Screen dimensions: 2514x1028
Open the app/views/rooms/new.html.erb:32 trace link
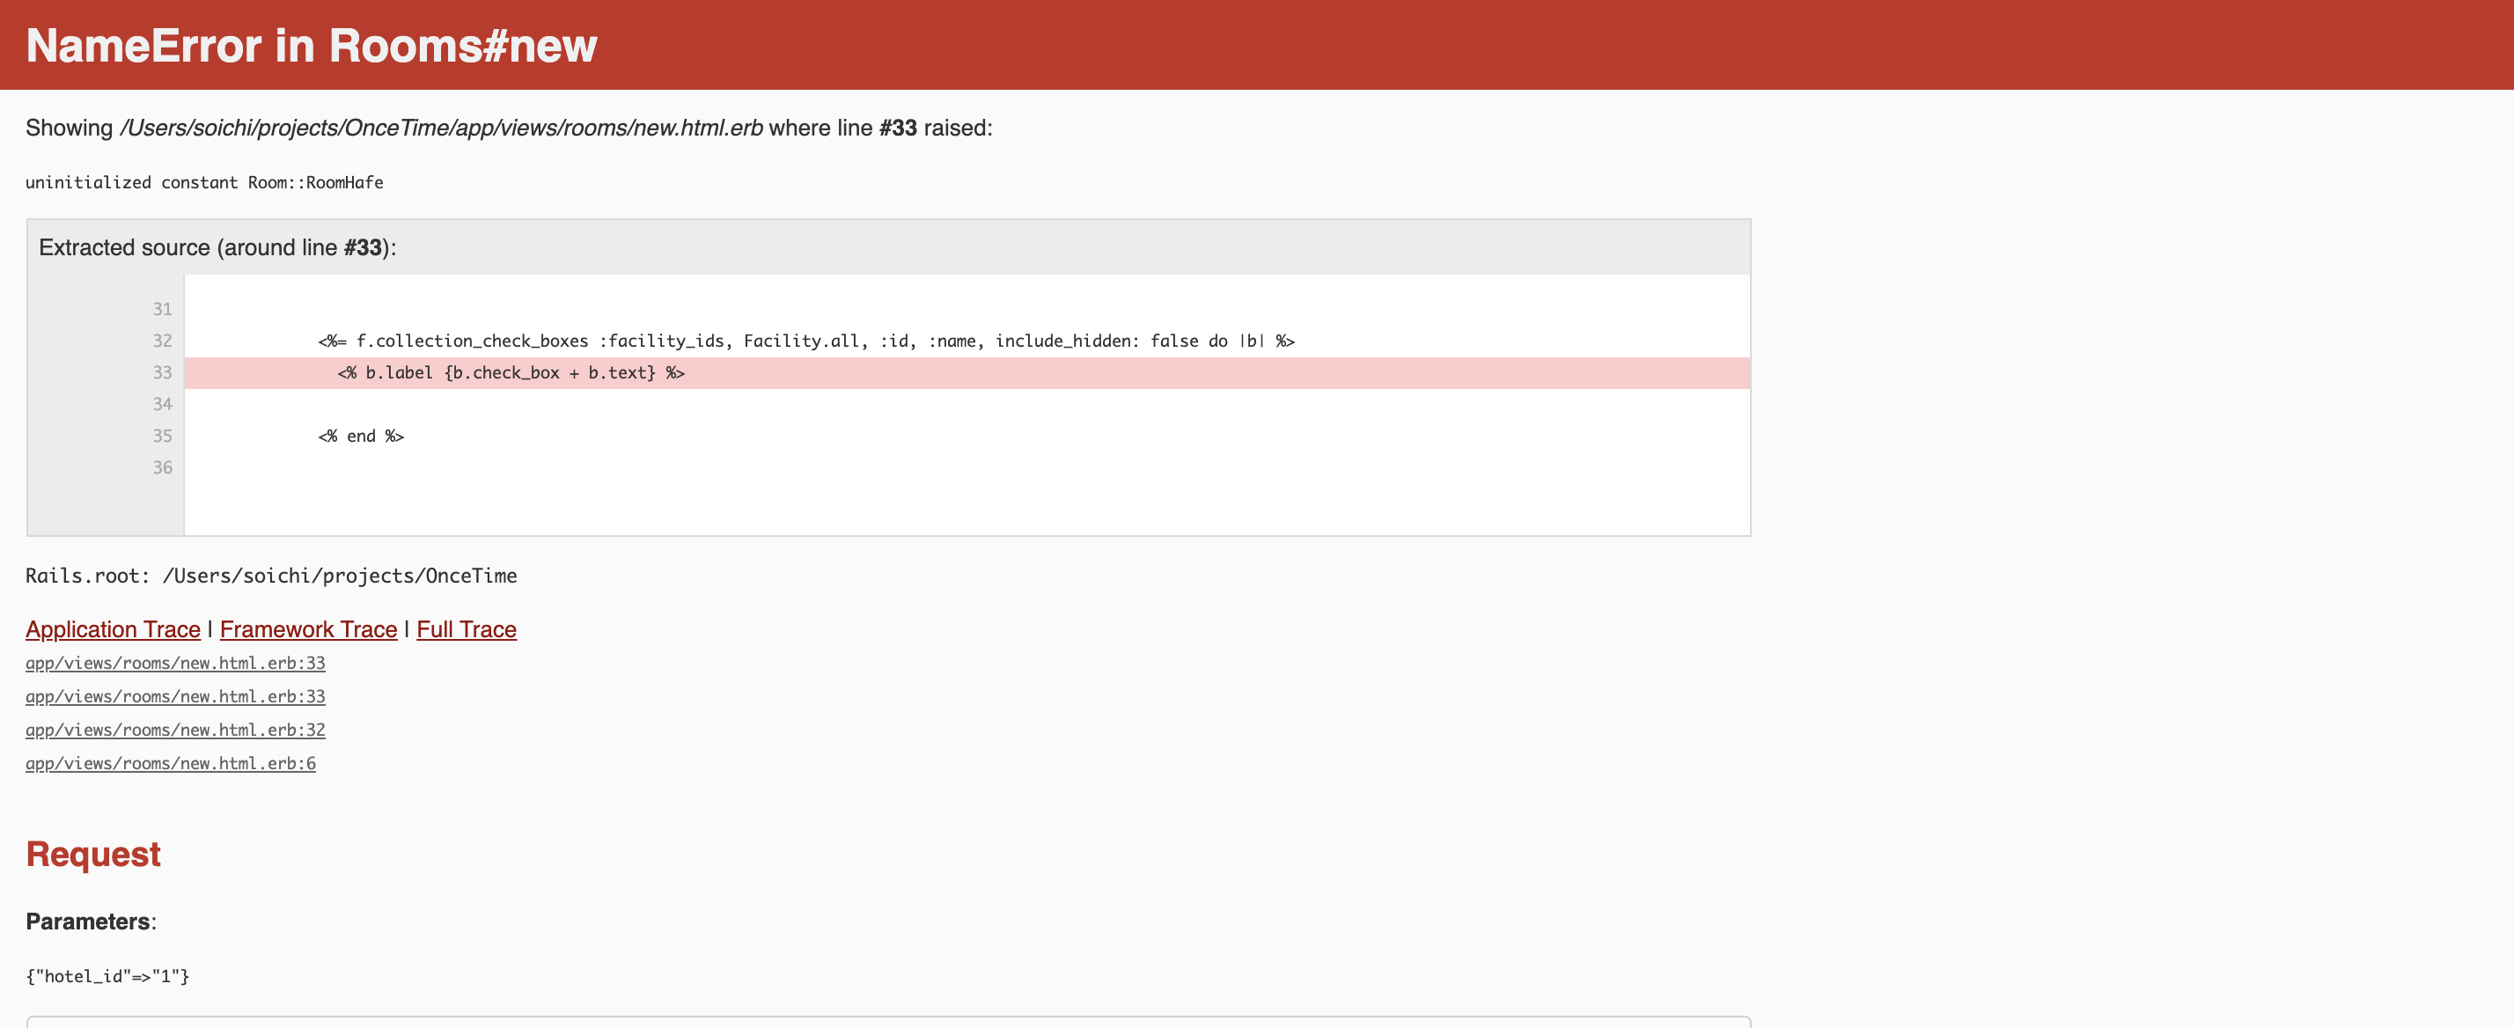click(174, 730)
